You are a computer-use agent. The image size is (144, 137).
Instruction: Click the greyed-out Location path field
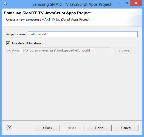(66, 50)
